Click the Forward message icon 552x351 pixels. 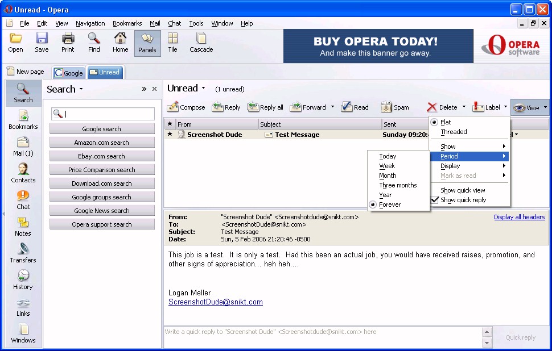click(x=296, y=107)
